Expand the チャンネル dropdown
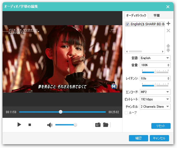This screenshot has height=148, width=177. click(155, 106)
